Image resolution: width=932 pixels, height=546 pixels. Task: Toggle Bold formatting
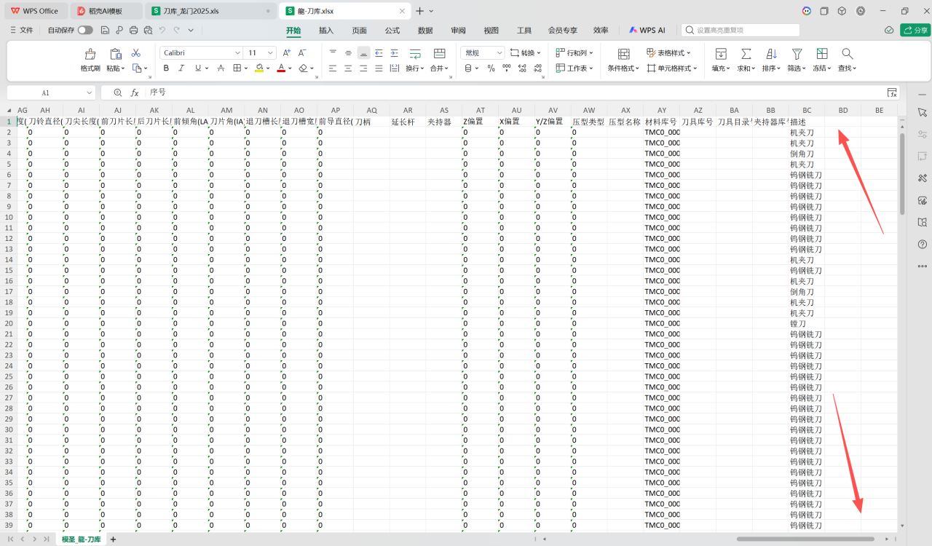pyautogui.click(x=166, y=68)
